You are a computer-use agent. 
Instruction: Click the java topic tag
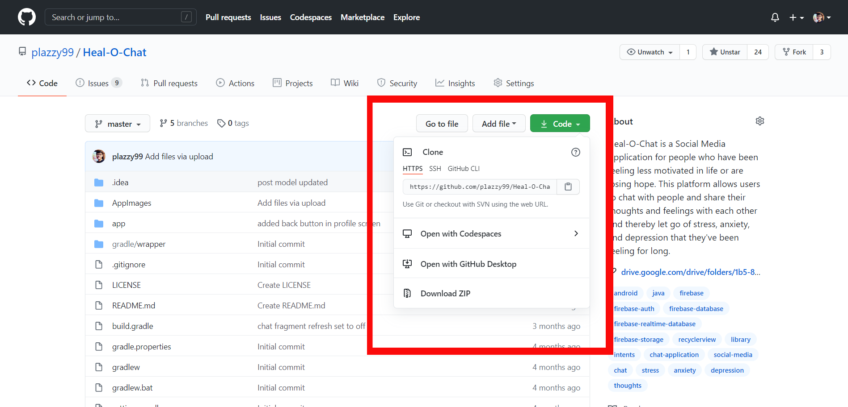point(658,293)
